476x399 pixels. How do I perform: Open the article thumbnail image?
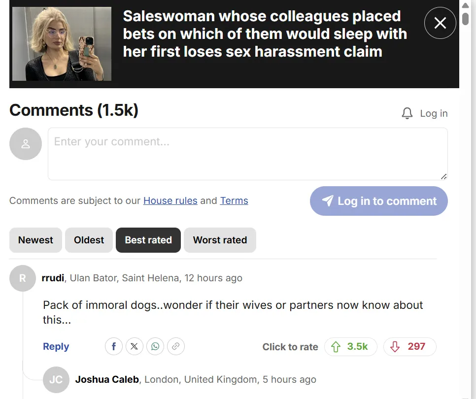click(62, 44)
